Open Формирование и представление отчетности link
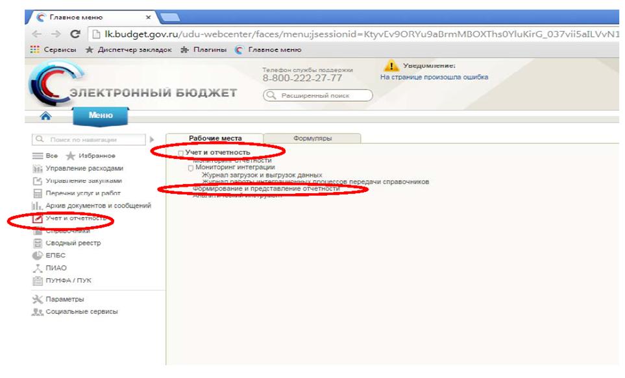The image size is (625, 378). click(x=266, y=189)
